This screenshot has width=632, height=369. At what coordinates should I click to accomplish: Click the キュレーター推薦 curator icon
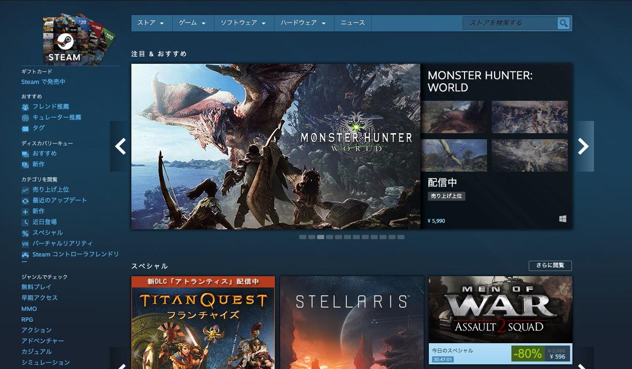pos(25,117)
